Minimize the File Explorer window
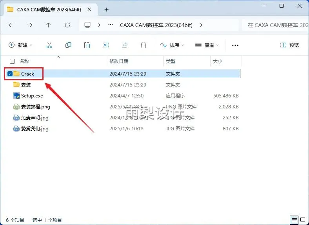This screenshot has height=225, width=309. (264, 6)
